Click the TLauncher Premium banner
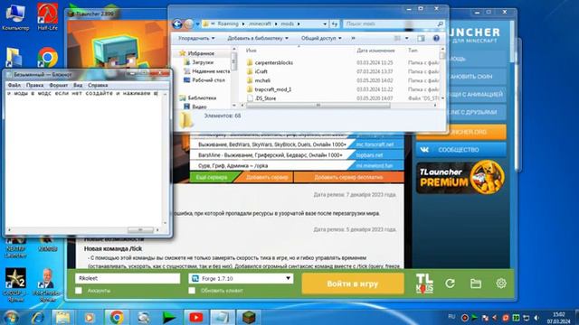This screenshot has height=325, width=579. click(x=460, y=178)
